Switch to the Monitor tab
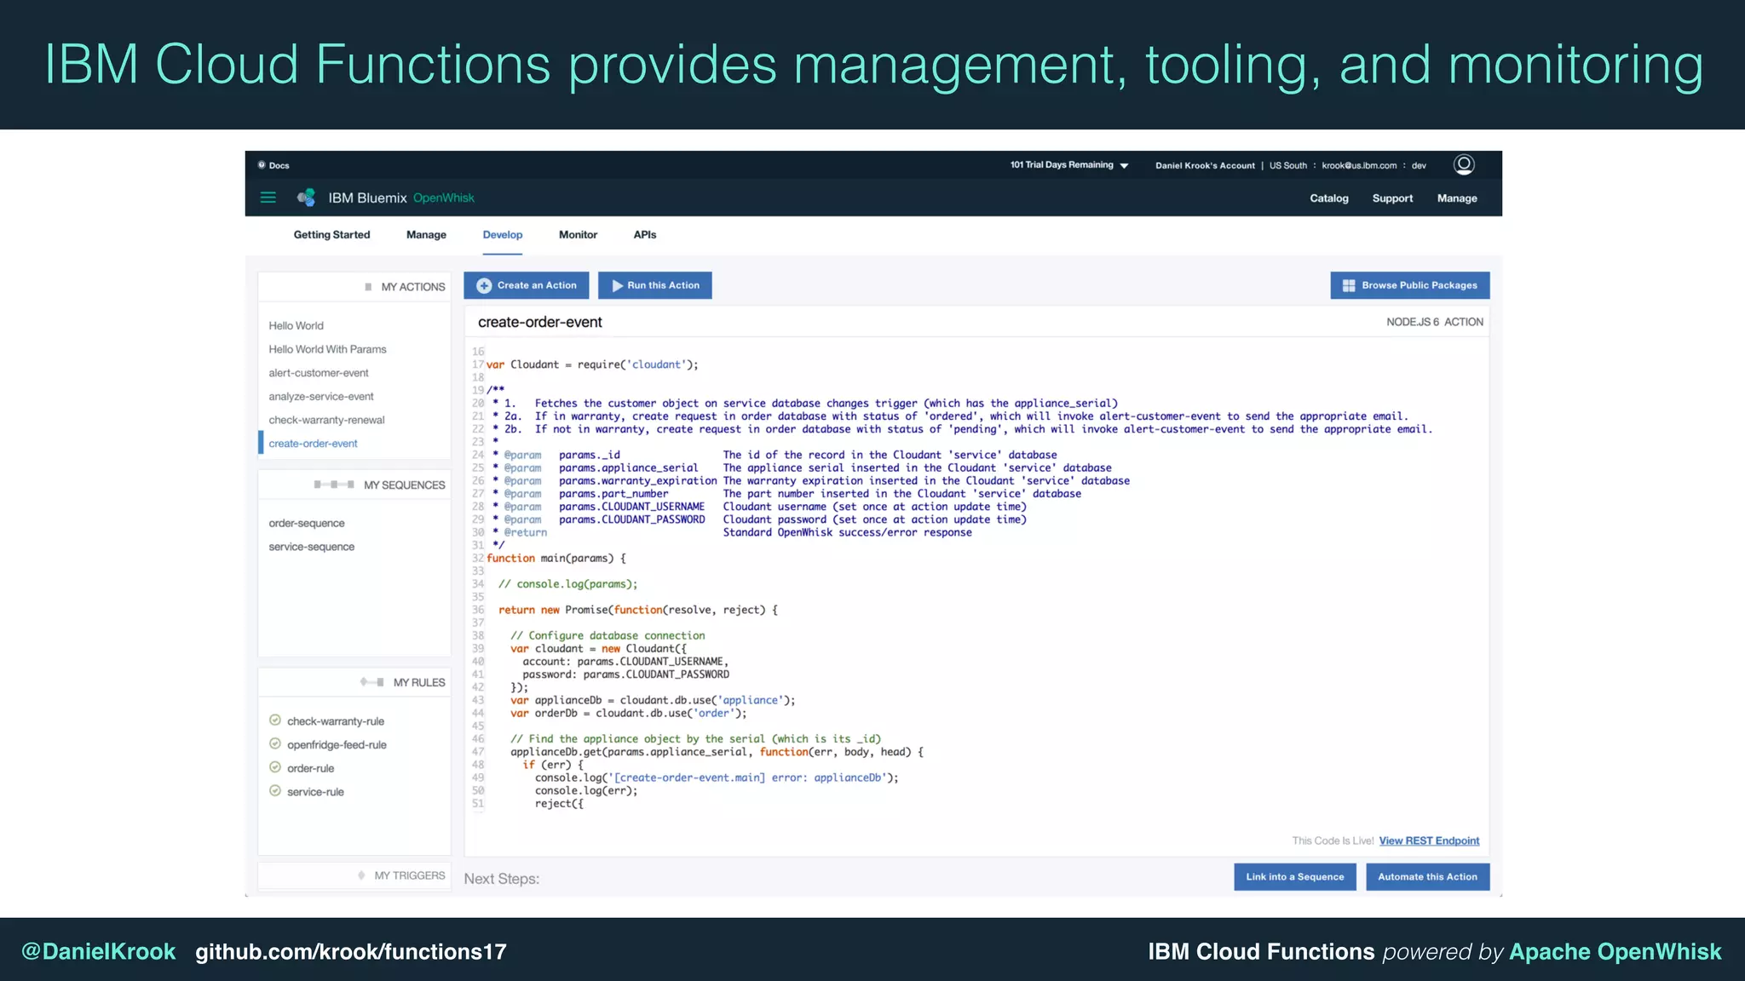 point(578,235)
